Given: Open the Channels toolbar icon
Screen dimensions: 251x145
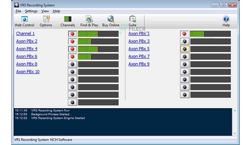Looking at the screenshot, I should (x=68, y=21).
